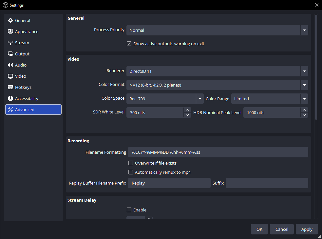Enable Overwrite if file exists
The image size is (322, 239).
coord(131,163)
